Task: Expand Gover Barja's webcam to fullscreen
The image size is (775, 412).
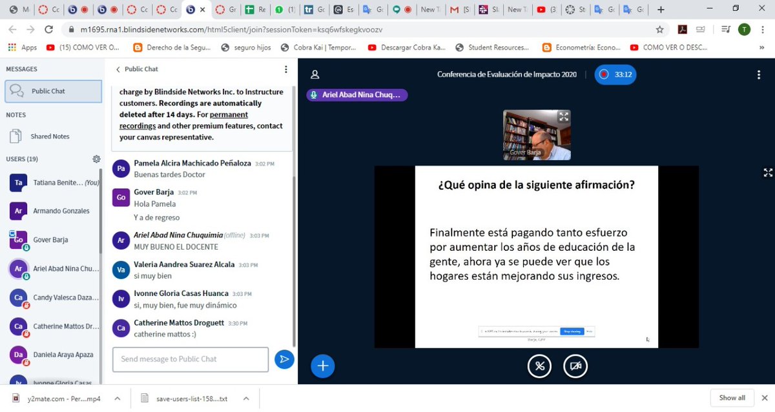Action: click(564, 117)
